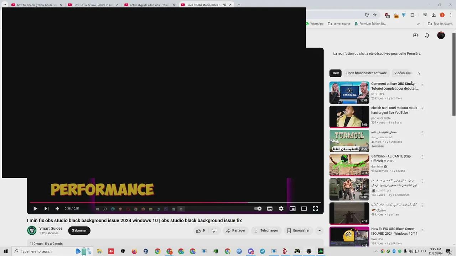The image size is (456, 256).
Task: Expand hidden bookmarks with double chevron
Action: 418,24
